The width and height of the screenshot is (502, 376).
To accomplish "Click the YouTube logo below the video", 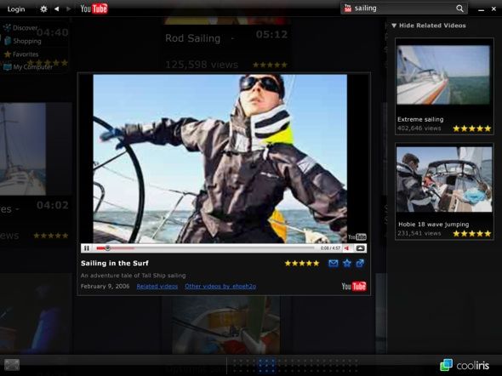I will (353, 286).
